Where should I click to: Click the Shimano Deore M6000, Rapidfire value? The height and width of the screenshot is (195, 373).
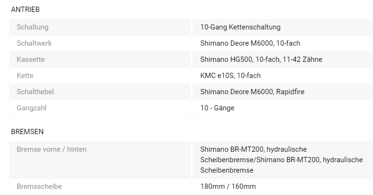(x=252, y=92)
